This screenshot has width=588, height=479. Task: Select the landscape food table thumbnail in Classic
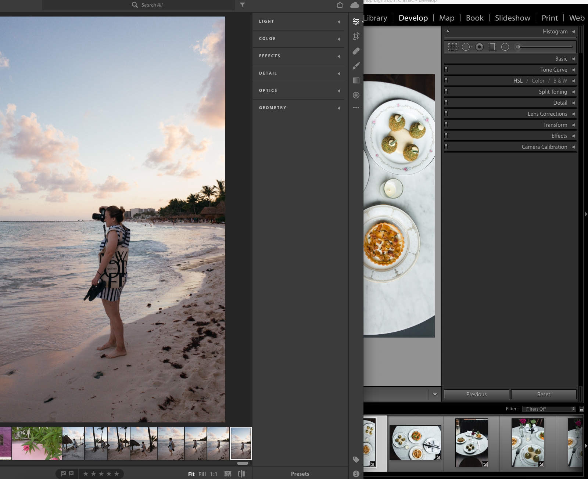(415, 443)
